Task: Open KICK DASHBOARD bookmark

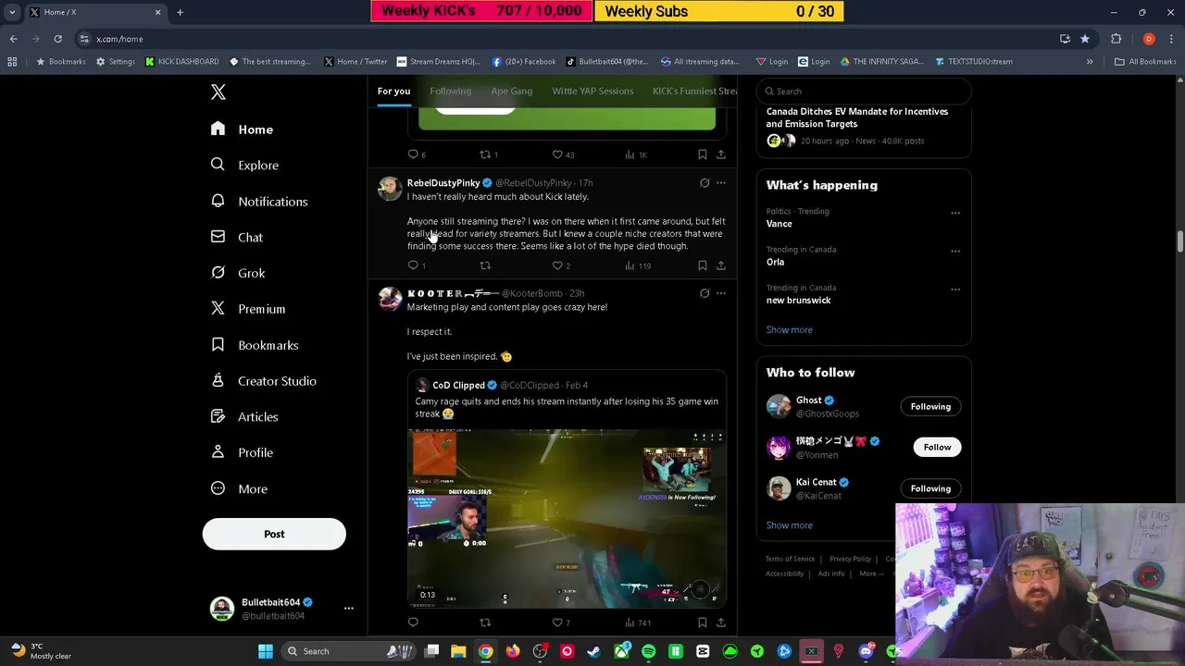Action: pyautogui.click(x=182, y=62)
